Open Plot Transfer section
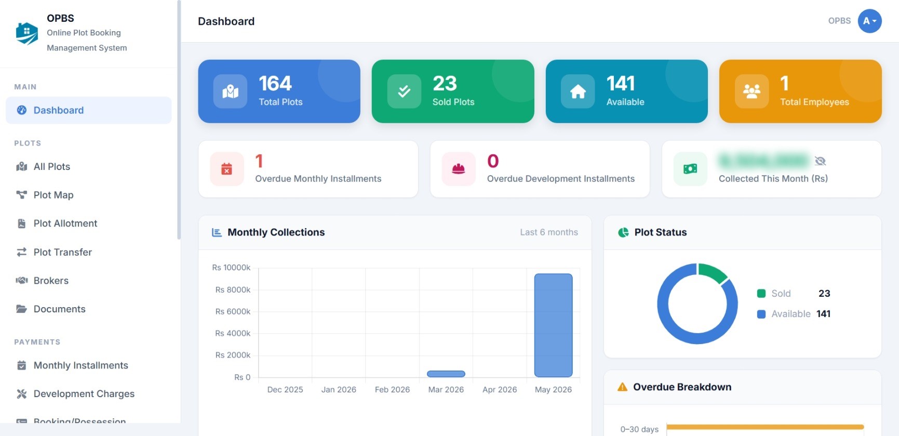 tap(88, 252)
